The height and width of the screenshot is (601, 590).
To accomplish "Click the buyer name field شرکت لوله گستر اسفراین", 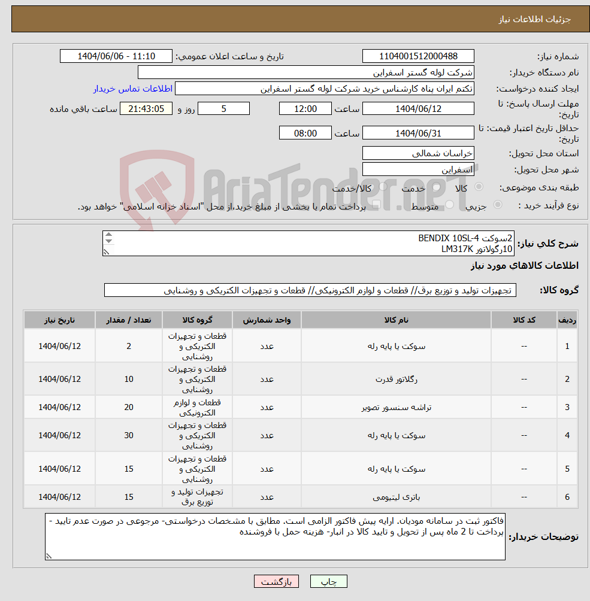I will (x=305, y=72).
